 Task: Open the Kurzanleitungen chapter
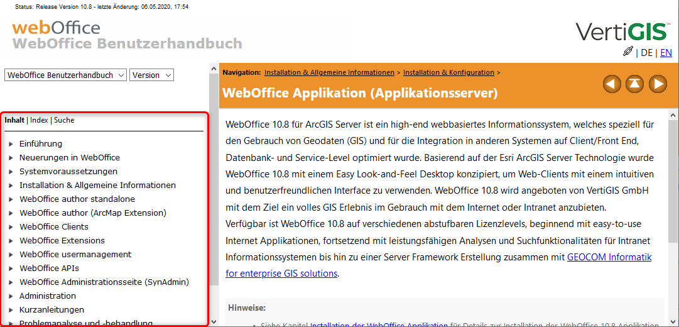[52, 309]
